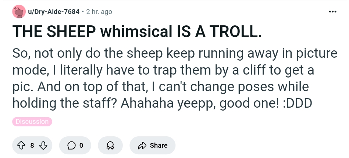Click the 'Ahahaha yeepp, good one!' sentence
The image size is (349, 158).
[200, 103]
